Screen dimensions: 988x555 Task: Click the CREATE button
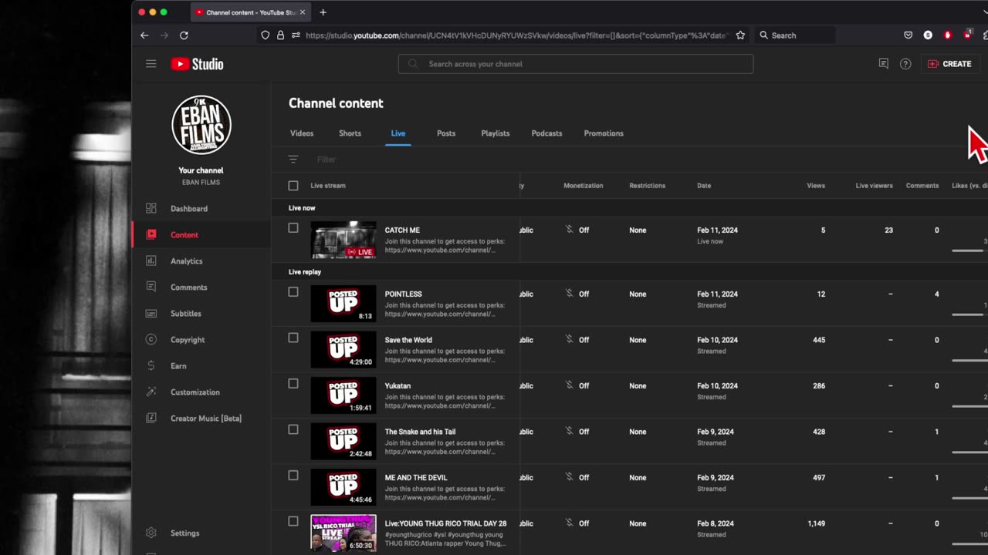point(949,64)
